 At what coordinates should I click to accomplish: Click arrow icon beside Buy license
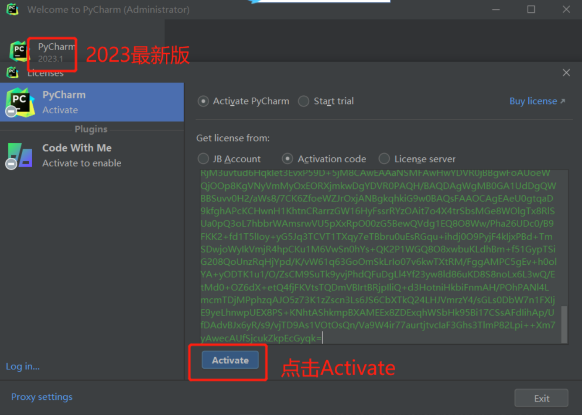tap(563, 101)
